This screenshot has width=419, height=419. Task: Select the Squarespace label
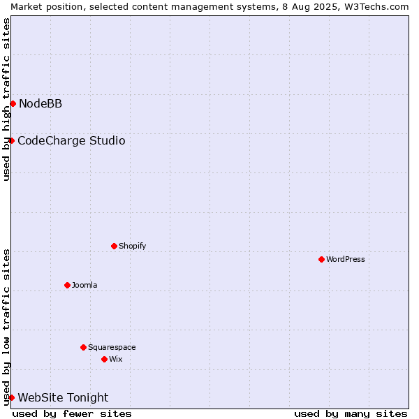[112, 347]
